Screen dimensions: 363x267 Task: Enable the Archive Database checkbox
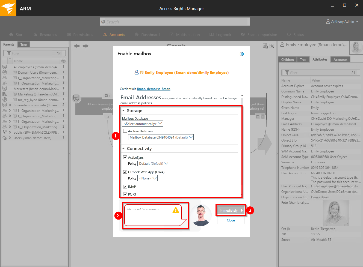(x=125, y=131)
